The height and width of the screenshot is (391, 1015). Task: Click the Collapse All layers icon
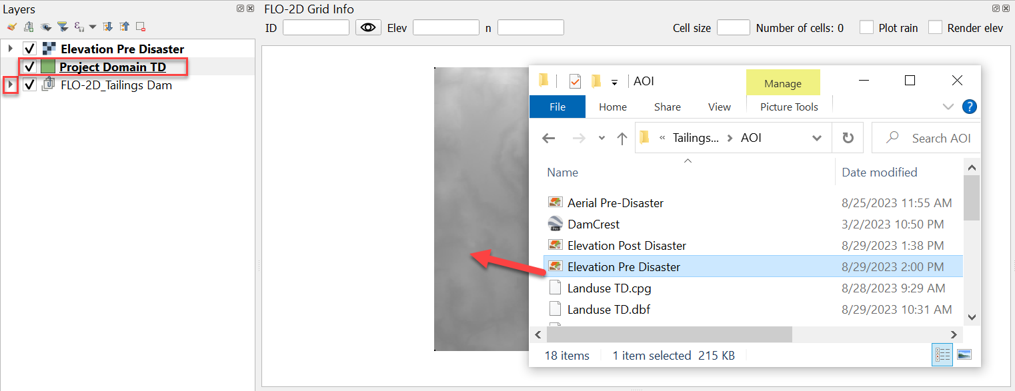point(124,27)
